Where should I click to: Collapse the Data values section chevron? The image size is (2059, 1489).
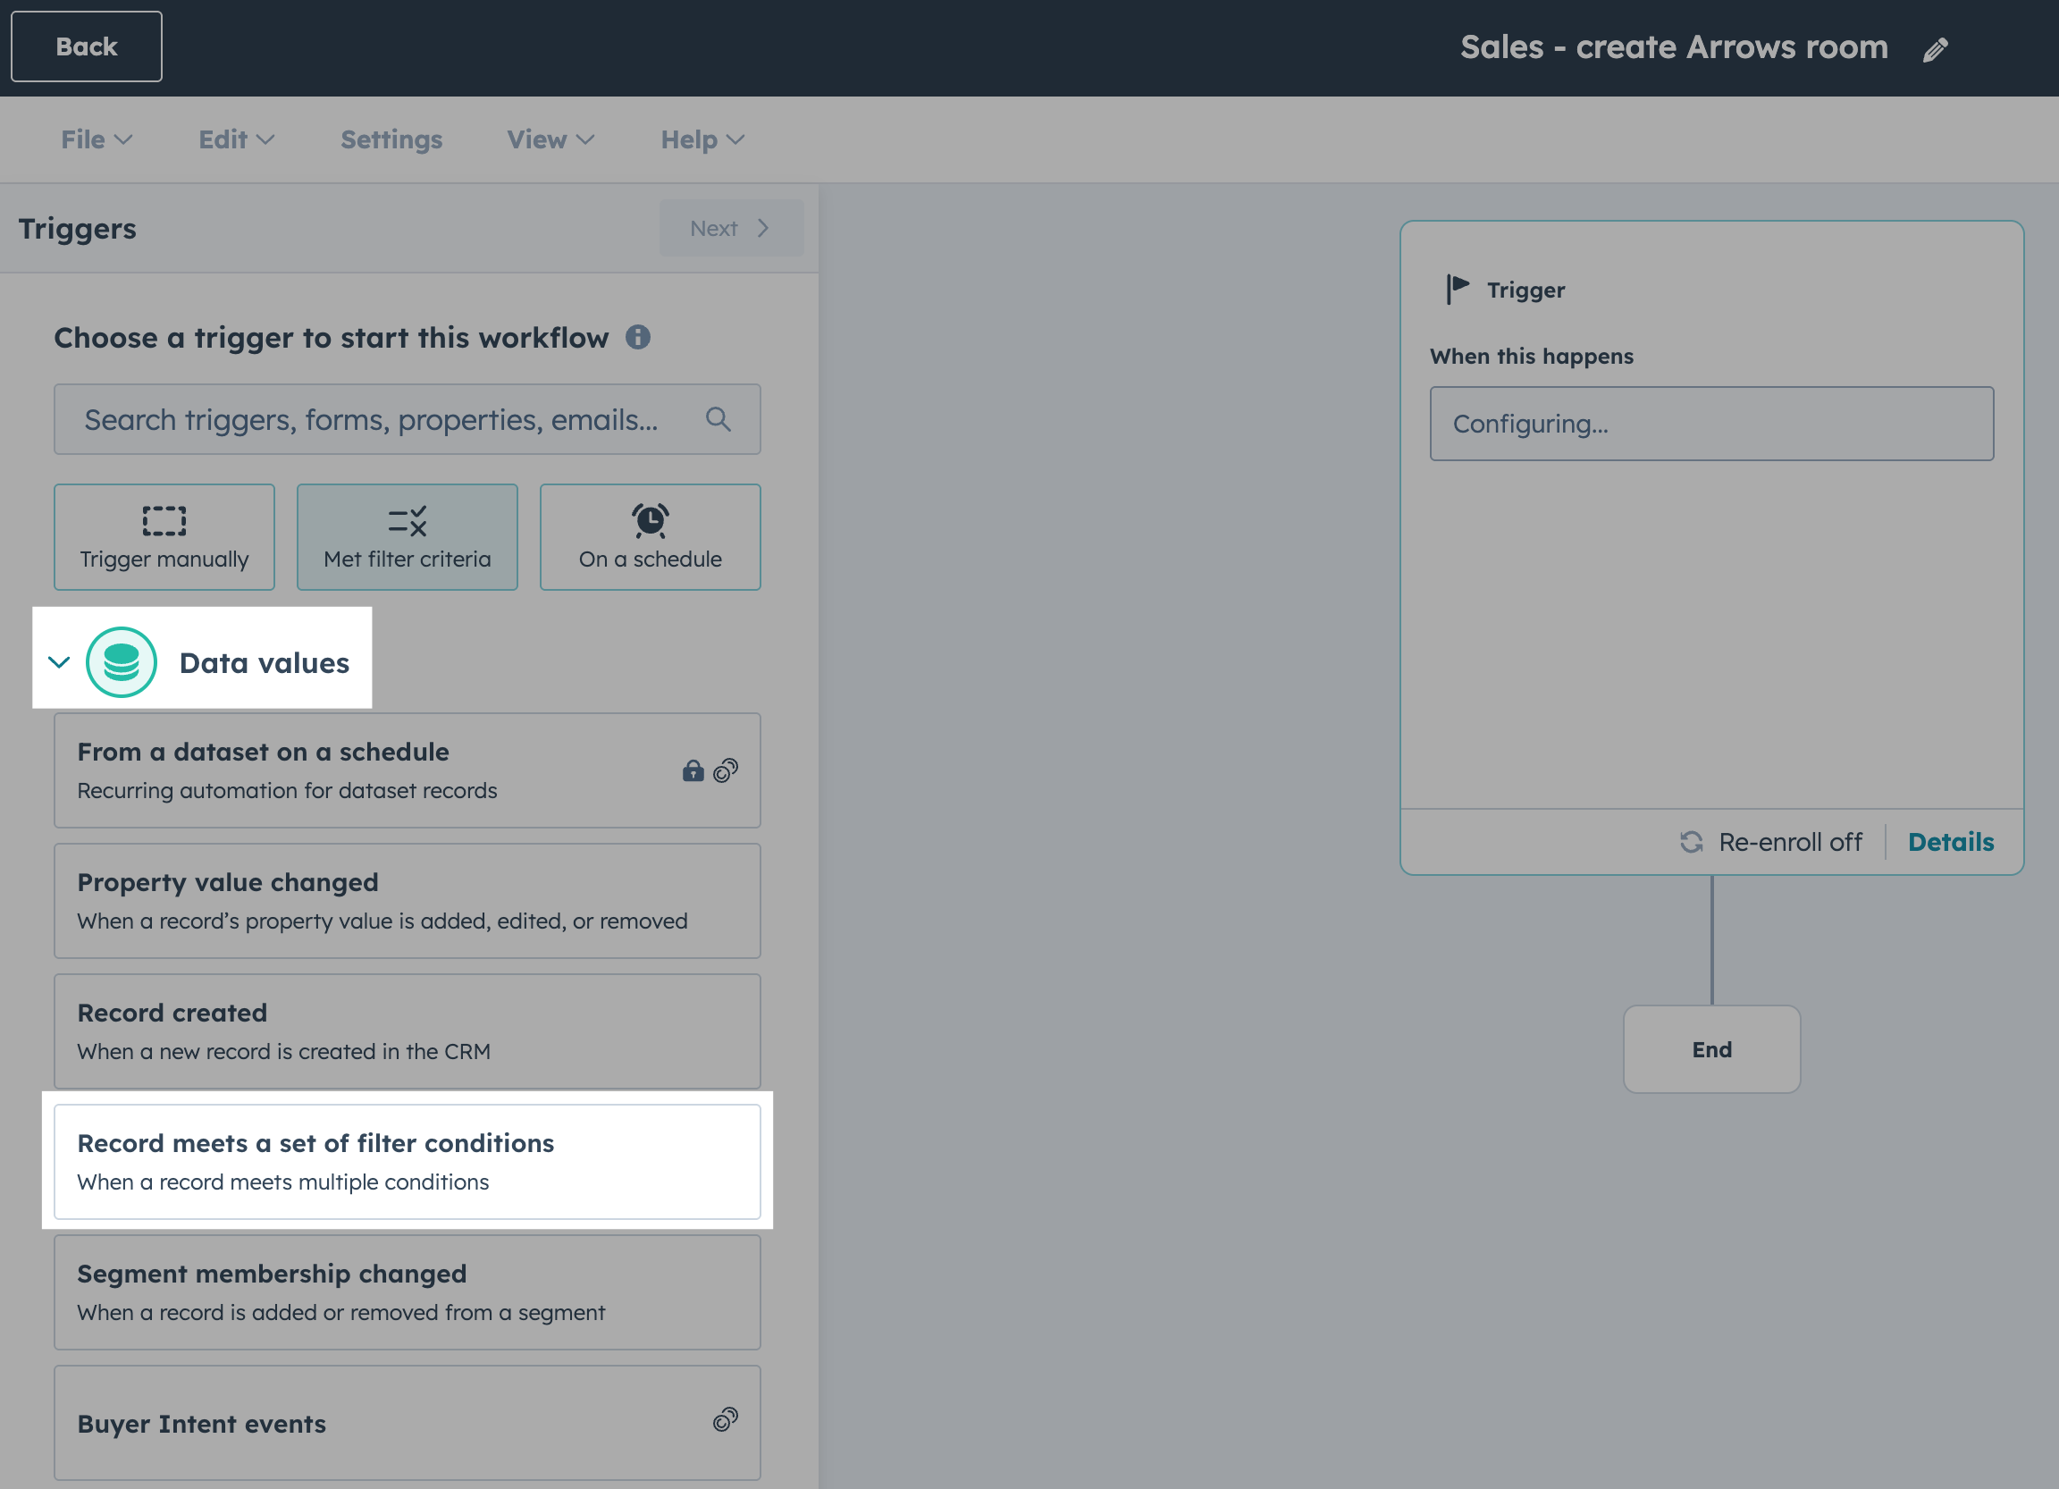point(59,663)
